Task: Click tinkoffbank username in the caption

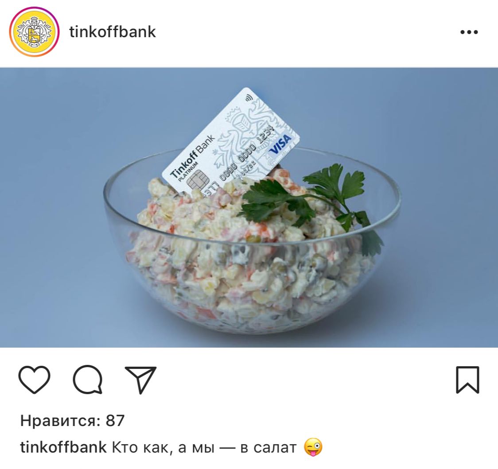Action: (63, 447)
